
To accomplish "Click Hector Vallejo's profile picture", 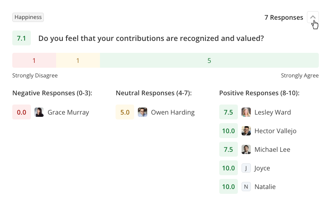I will tap(246, 131).
